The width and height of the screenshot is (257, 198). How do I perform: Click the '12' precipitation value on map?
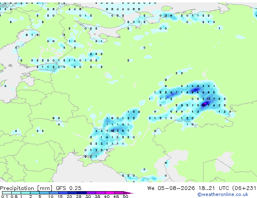(x=208, y=99)
